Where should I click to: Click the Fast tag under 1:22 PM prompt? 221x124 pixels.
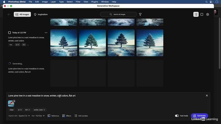[11, 45]
